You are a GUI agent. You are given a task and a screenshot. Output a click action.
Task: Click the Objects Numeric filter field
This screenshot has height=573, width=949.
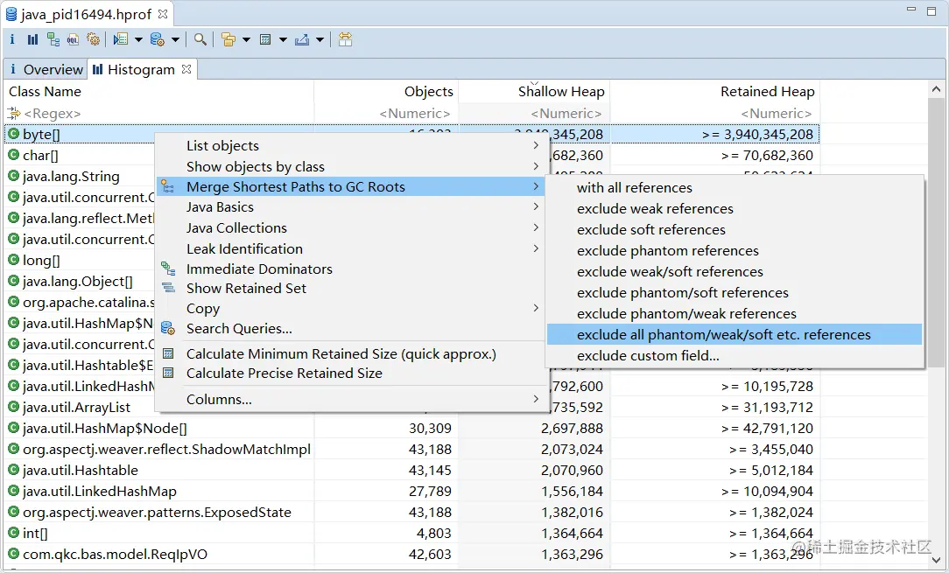[386, 113]
